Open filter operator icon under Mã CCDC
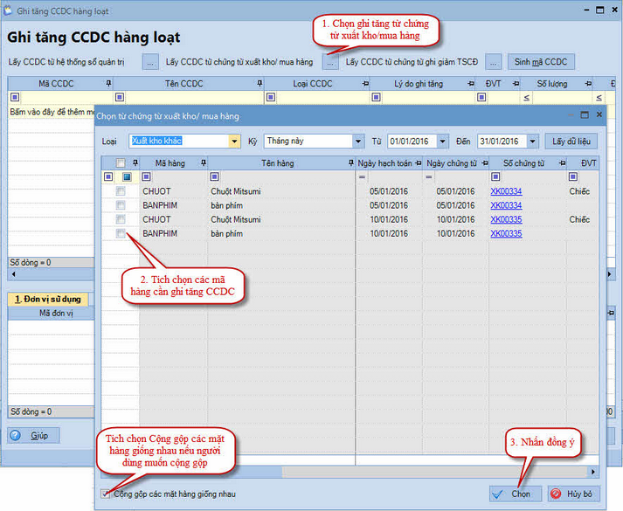The image size is (623, 511). tap(15, 97)
